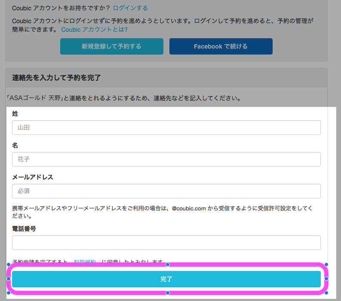Focus the 姓 field showing 山田
This screenshot has height=301, width=341.
pyautogui.click(x=166, y=128)
